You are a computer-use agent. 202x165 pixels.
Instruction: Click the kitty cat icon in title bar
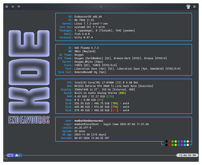188,7
